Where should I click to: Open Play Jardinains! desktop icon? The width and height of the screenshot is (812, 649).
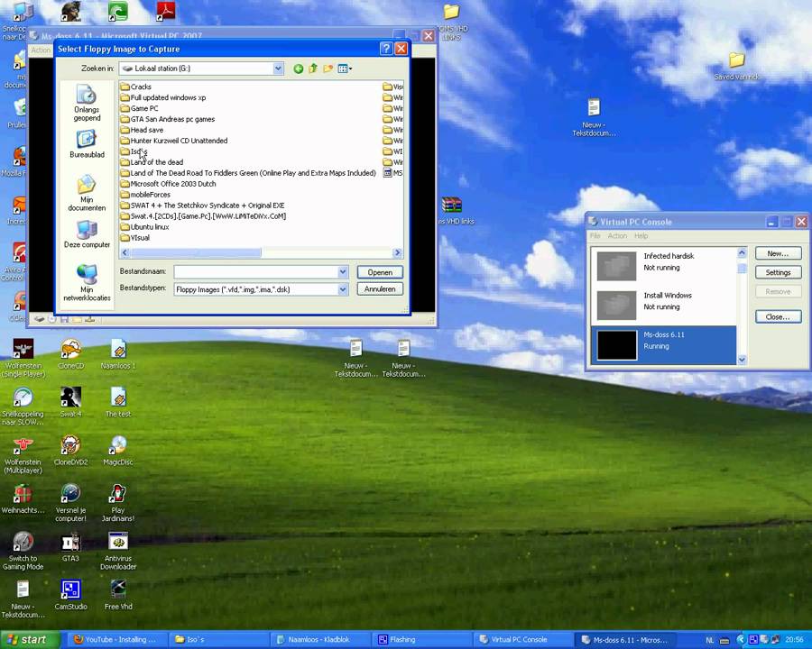pos(118,503)
